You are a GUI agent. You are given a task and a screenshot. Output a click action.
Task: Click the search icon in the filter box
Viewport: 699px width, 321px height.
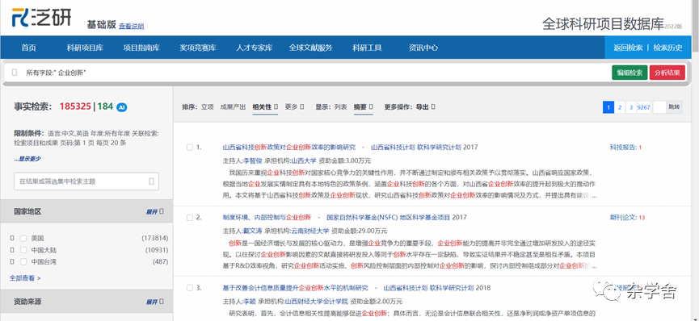(151, 181)
